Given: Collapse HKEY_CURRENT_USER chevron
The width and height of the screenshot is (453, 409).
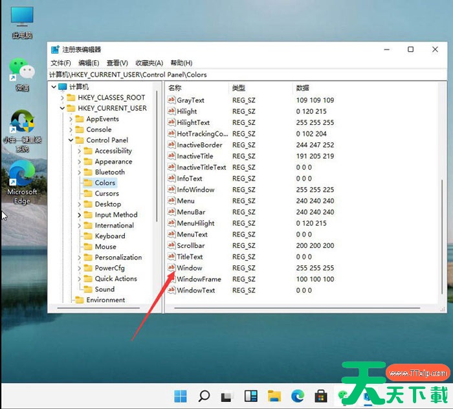Looking at the screenshot, I should pos(62,108).
